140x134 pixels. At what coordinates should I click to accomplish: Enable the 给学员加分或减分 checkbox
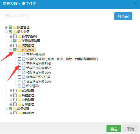[x=19, y=68]
